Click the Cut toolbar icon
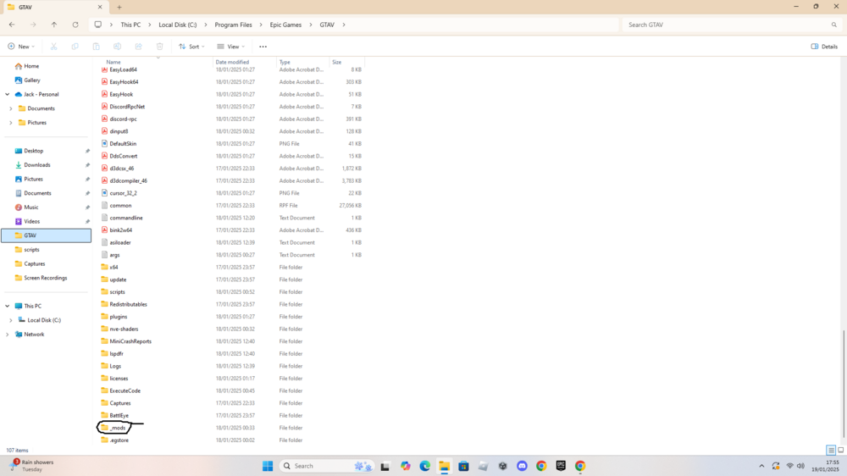 click(x=53, y=47)
